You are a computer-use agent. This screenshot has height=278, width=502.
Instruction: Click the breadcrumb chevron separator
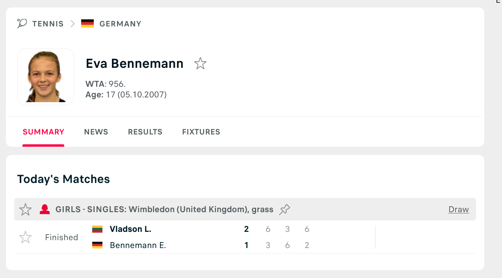click(x=73, y=24)
